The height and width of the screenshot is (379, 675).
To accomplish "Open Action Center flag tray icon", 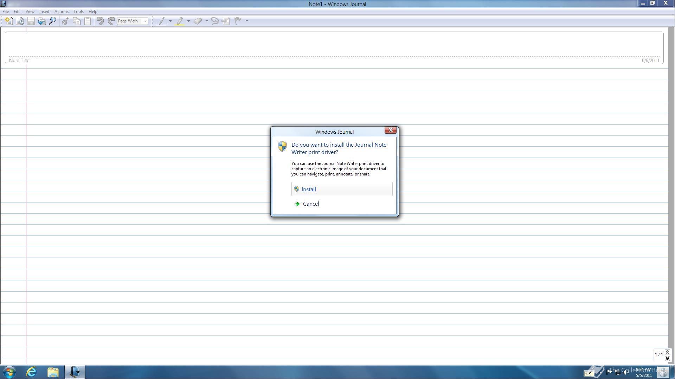I will (609, 372).
